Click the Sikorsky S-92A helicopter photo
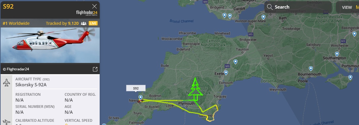 point(50,45)
